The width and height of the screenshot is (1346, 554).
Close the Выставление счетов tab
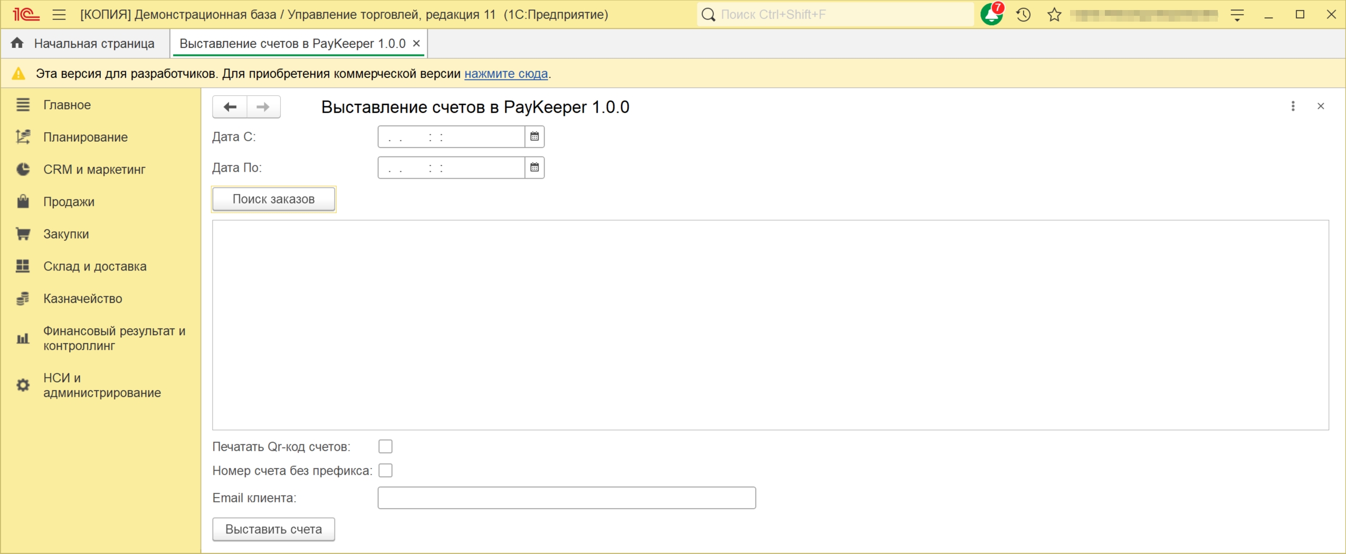coord(416,44)
